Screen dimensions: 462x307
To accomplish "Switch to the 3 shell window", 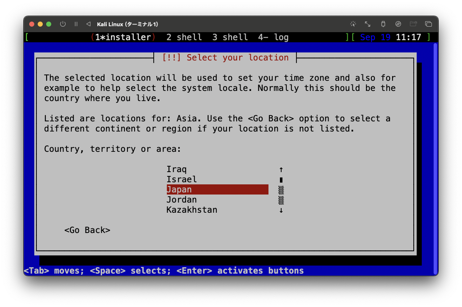I will (230, 37).
